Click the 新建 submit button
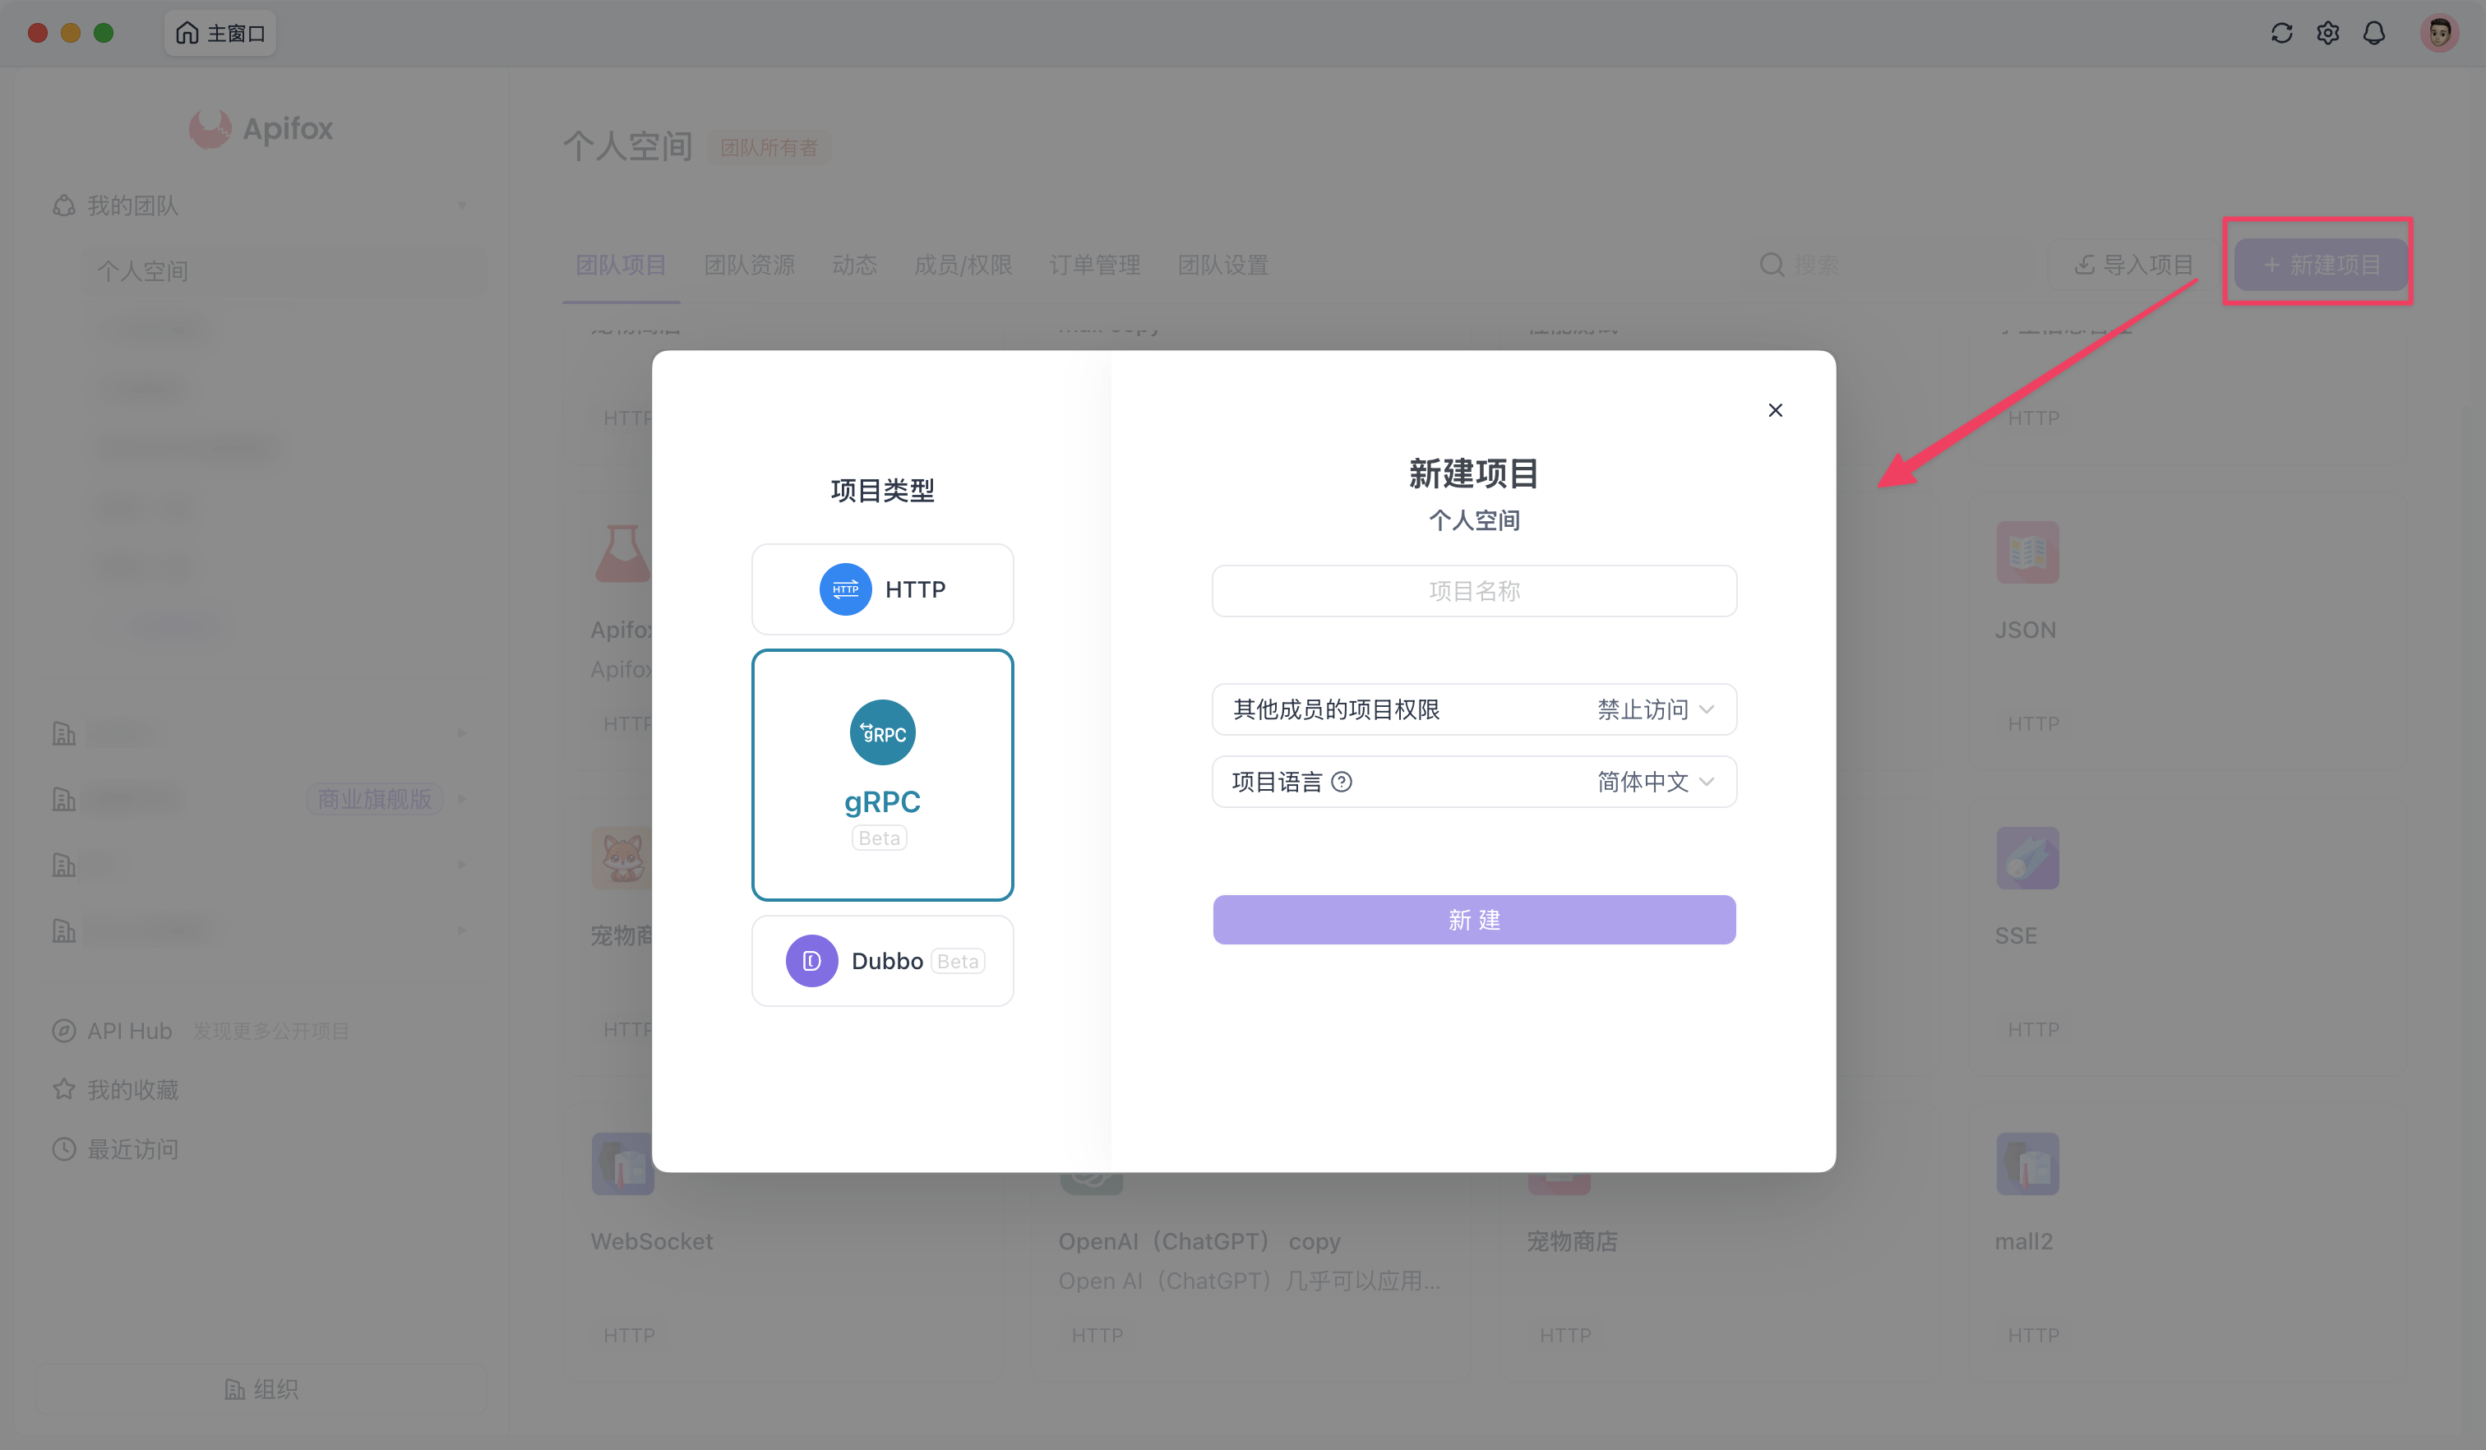 (1474, 919)
